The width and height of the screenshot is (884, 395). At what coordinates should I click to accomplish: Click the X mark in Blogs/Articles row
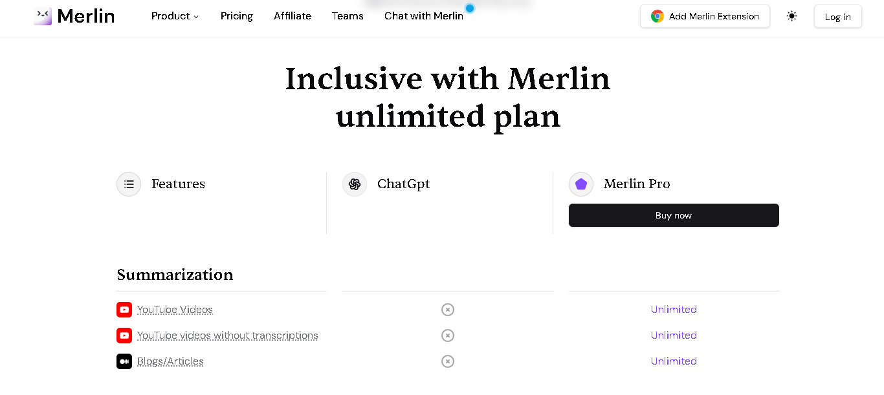[x=448, y=361]
